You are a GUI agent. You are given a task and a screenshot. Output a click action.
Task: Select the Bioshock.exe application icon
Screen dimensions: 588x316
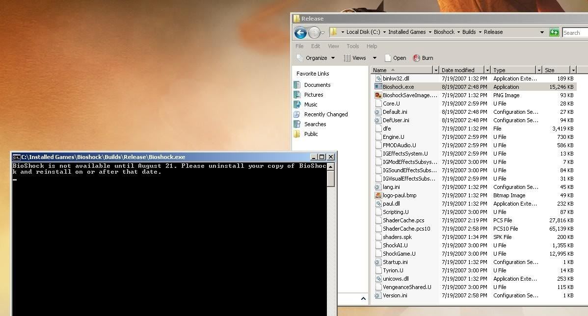point(378,87)
